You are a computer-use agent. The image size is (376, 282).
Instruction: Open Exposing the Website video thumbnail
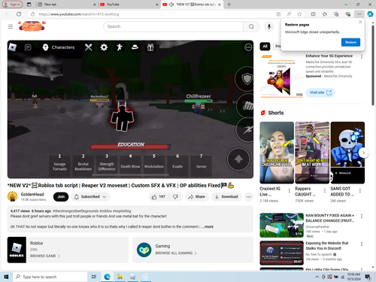pos(282,253)
